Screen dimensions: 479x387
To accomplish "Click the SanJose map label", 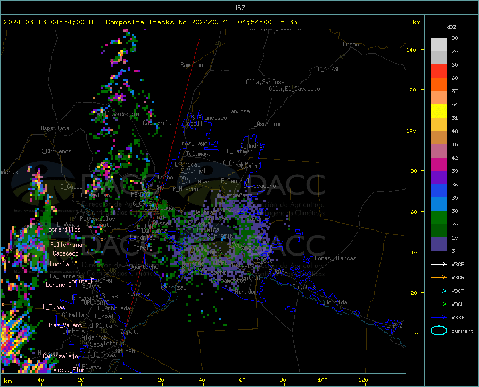I will tap(238, 111).
